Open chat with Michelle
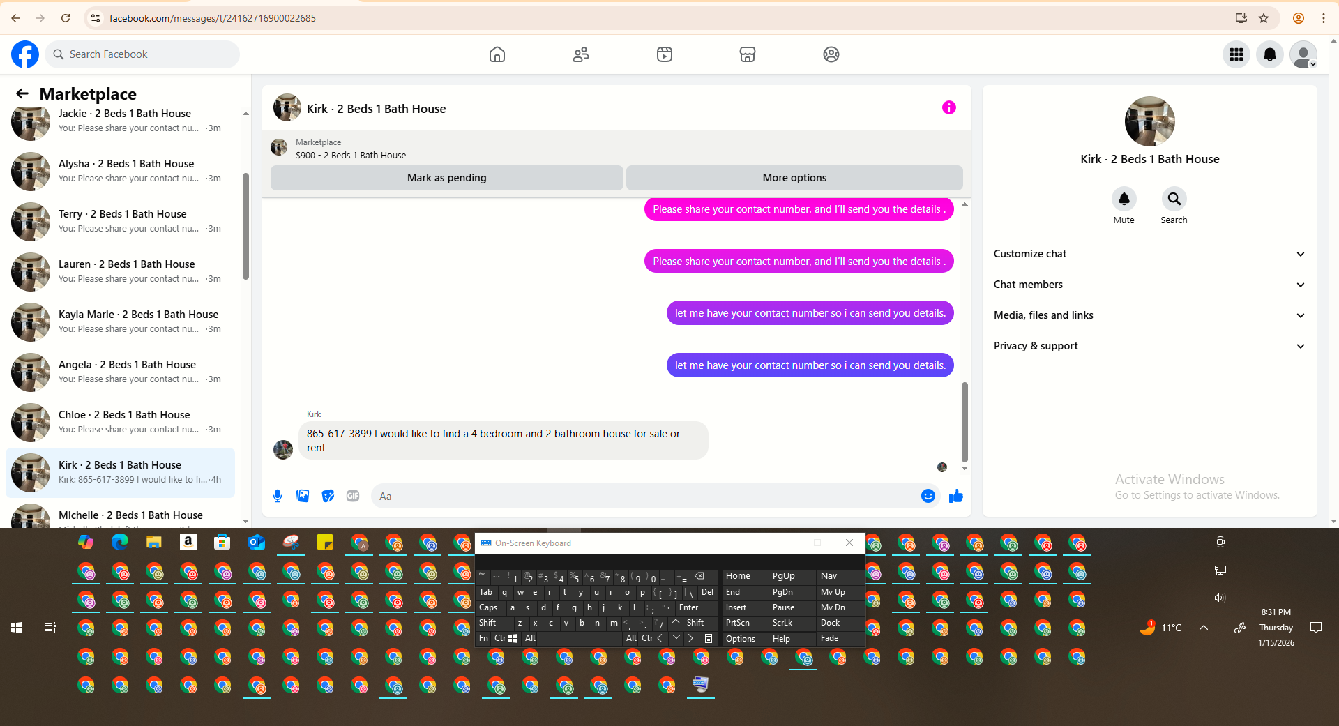The height and width of the screenshot is (726, 1339). (120, 515)
